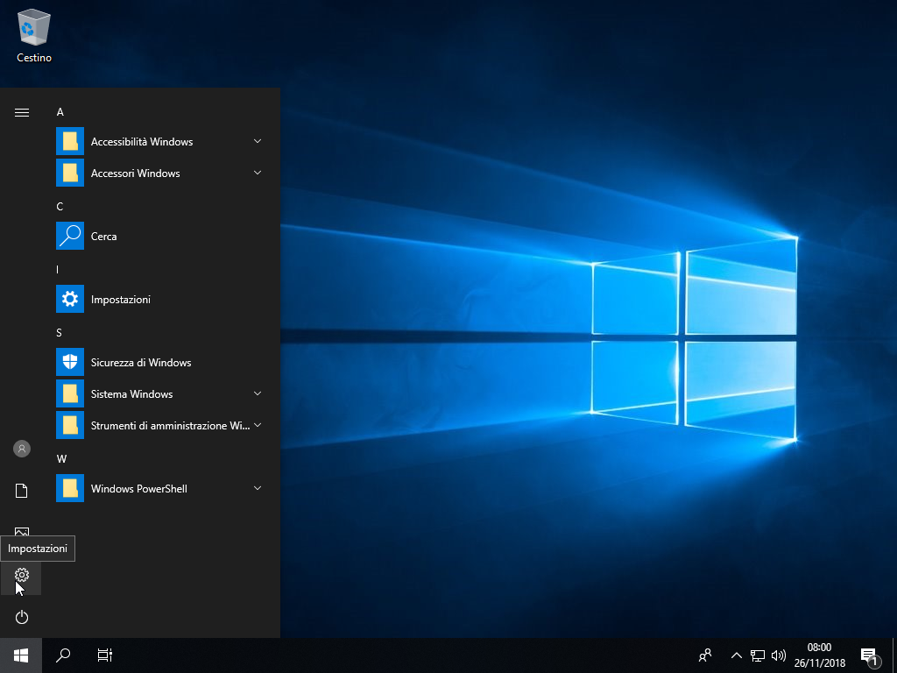Click the Accessori Windows folder icon

click(x=70, y=173)
